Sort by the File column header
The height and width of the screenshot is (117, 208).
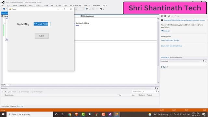point(120,95)
